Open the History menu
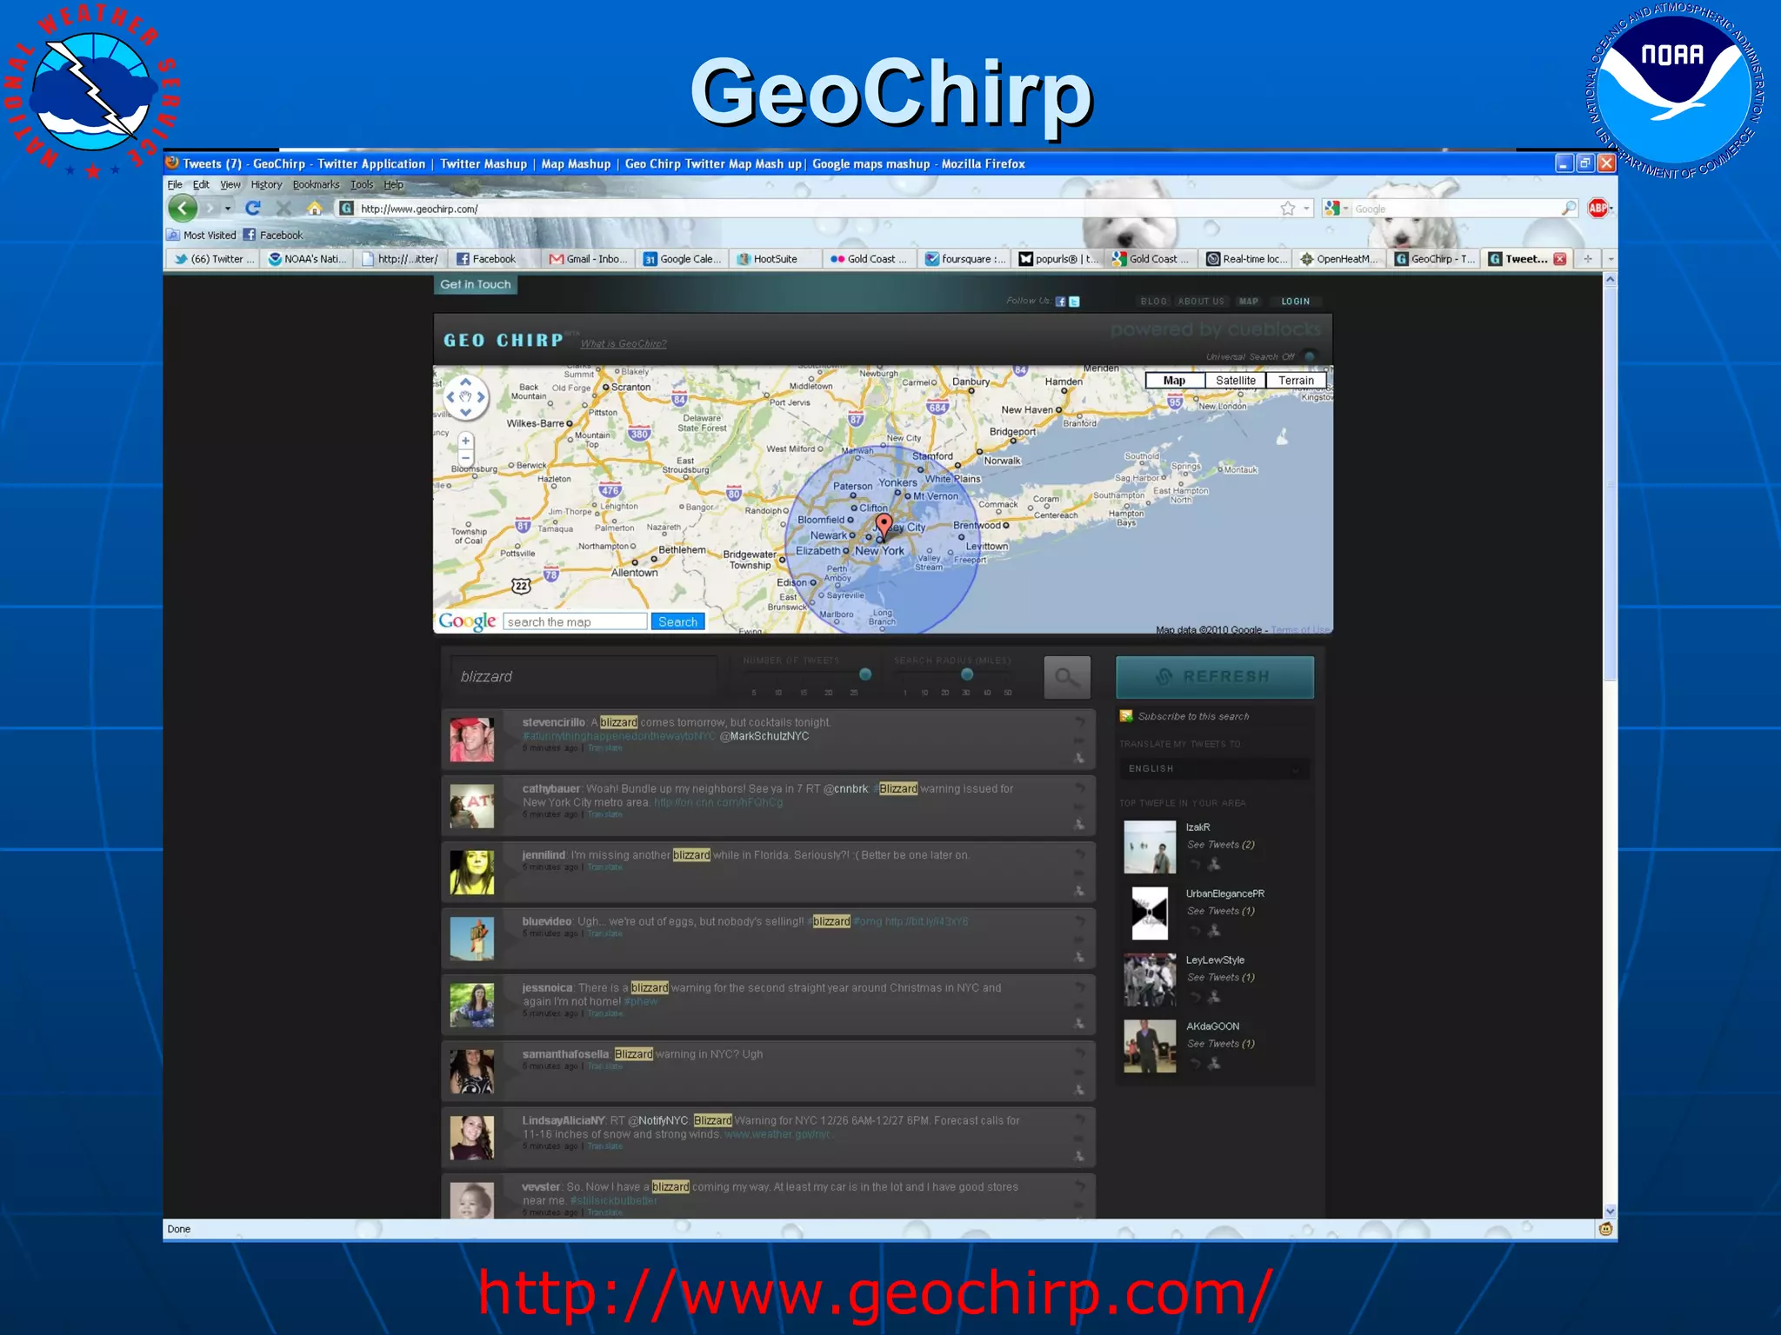This screenshot has width=1781, height=1335. [266, 184]
